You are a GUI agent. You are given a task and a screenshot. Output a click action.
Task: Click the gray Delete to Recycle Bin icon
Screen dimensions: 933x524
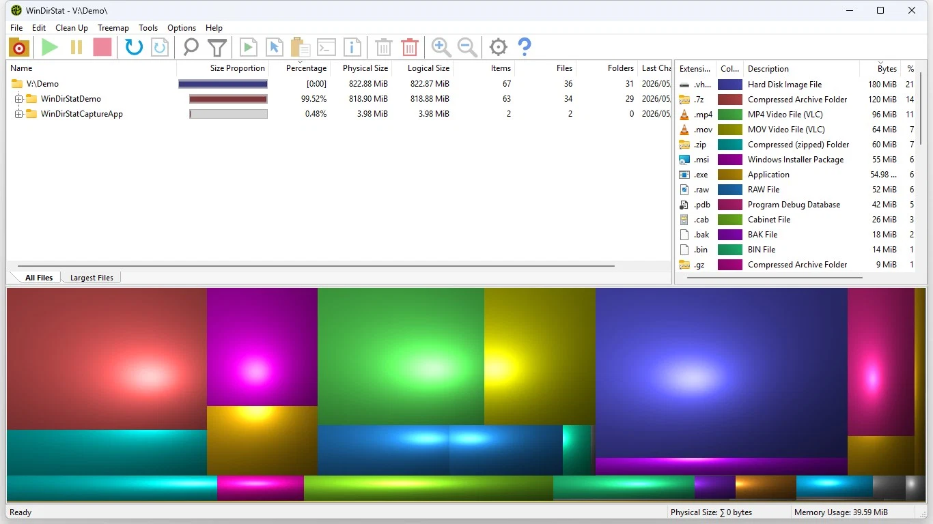click(384, 47)
